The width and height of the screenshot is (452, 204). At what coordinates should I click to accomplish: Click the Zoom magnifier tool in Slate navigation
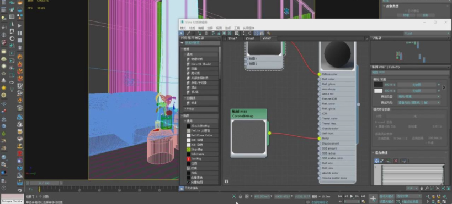point(427,188)
